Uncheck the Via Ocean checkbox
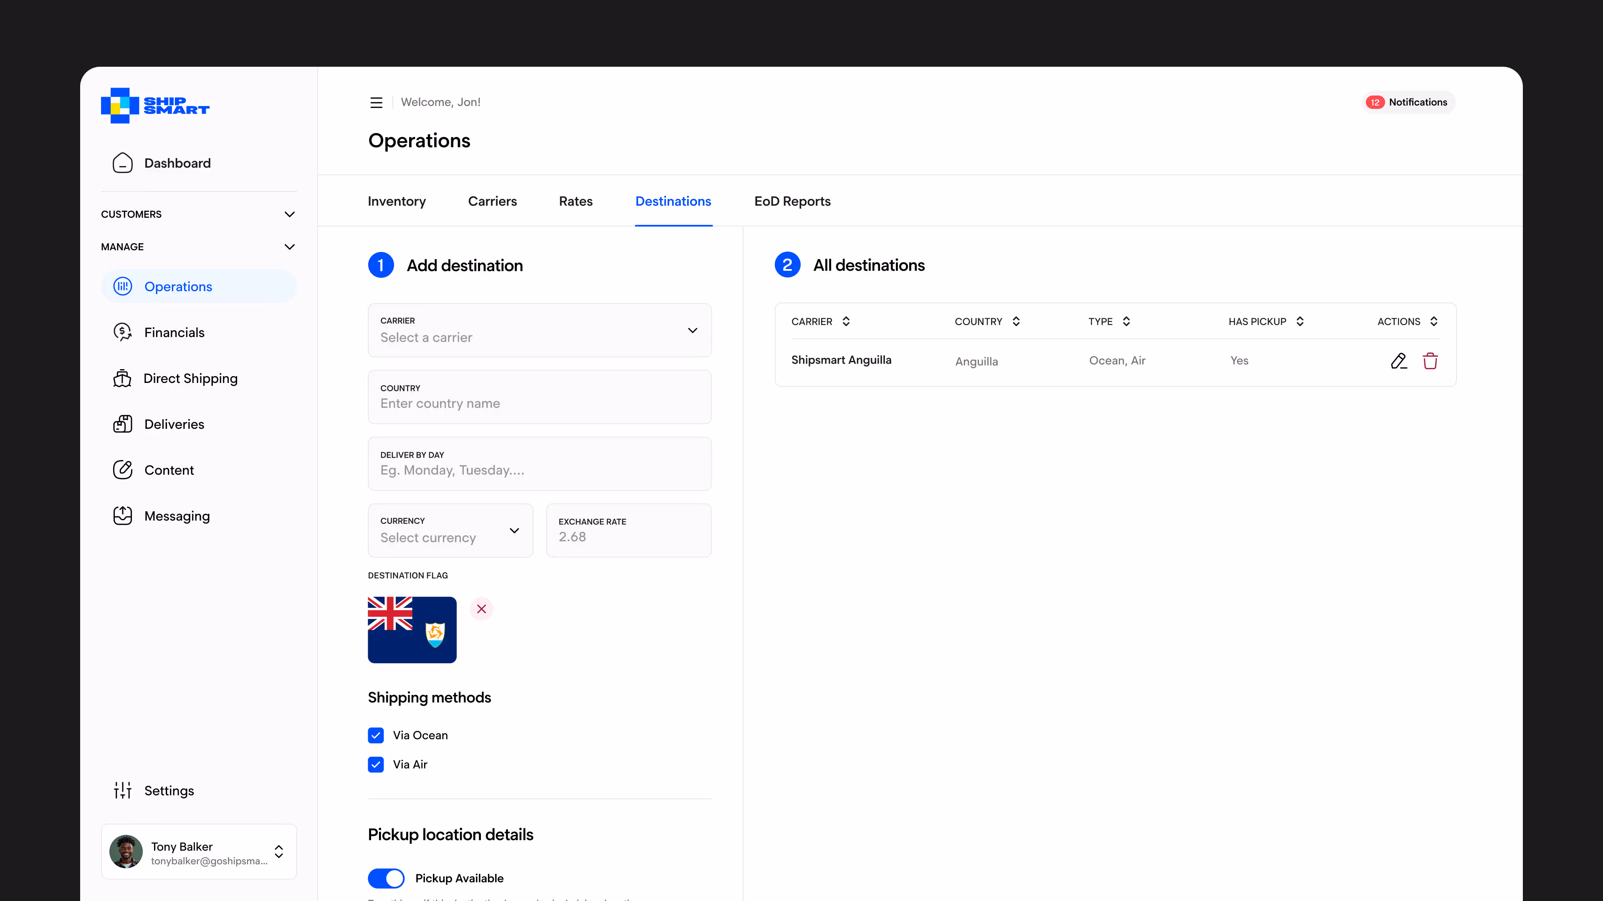The image size is (1603, 901). [x=376, y=735]
